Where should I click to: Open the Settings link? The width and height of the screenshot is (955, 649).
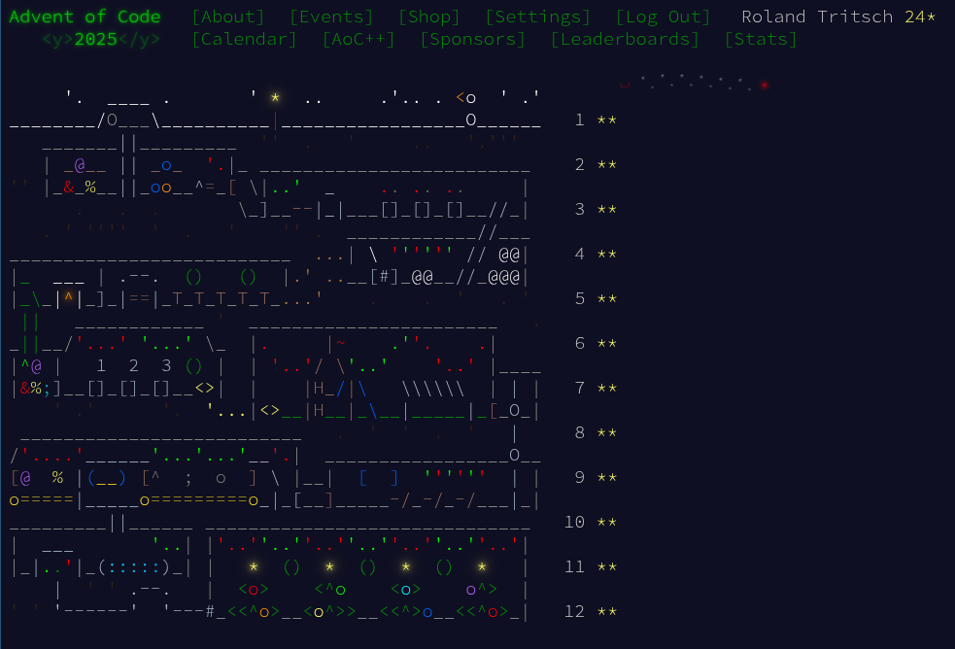[538, 17]
